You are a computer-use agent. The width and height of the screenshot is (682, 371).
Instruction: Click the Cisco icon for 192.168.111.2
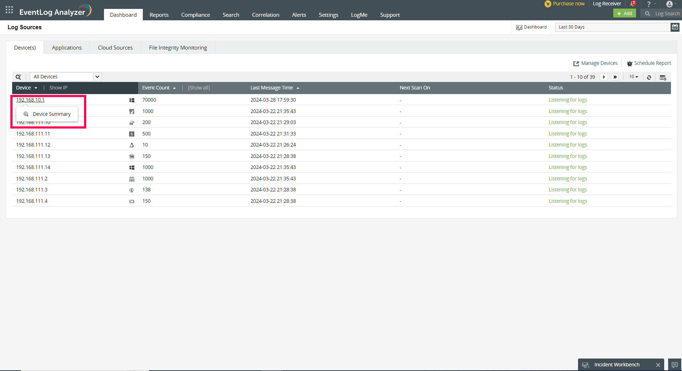[x=132, y=179]
